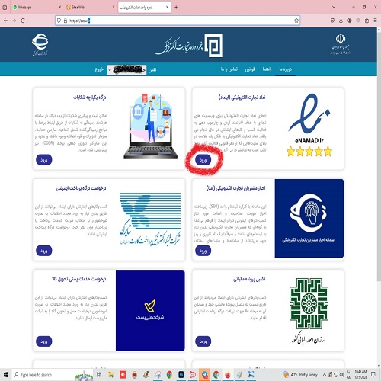Open the browser downloads panel
Image resolution: width=381 pixels, height=381 pixels.
coord(341,21)
